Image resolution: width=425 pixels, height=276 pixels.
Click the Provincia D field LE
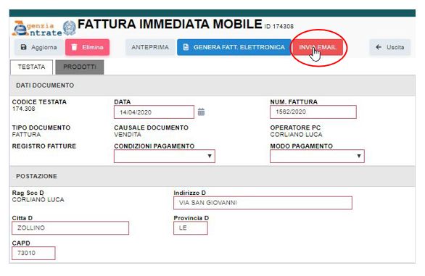(191, 227)
